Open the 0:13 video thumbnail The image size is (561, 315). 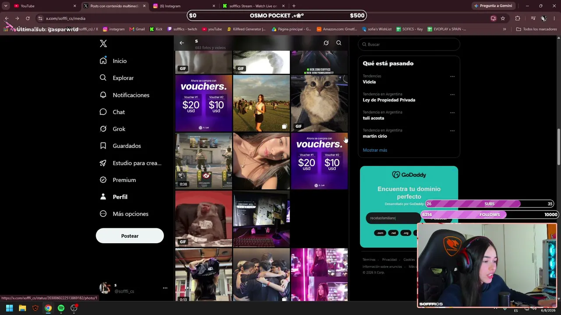click(203, 275)
